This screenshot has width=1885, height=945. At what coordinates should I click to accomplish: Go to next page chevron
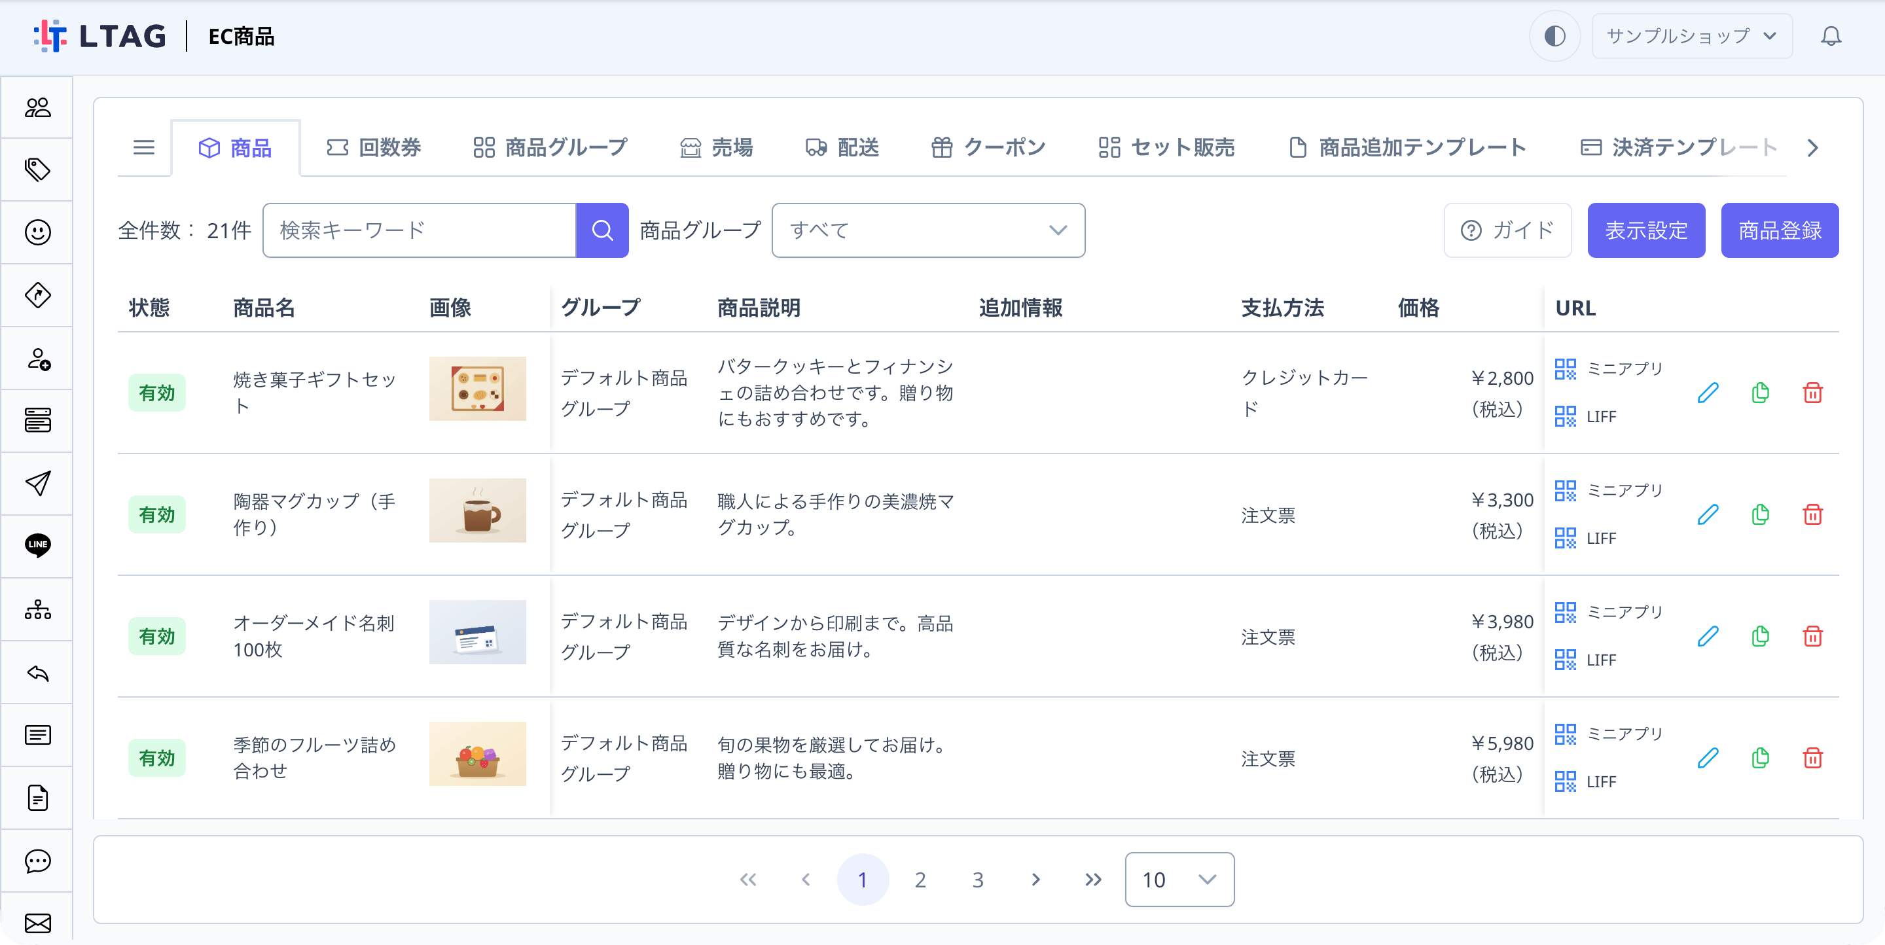click(1035, 880)
